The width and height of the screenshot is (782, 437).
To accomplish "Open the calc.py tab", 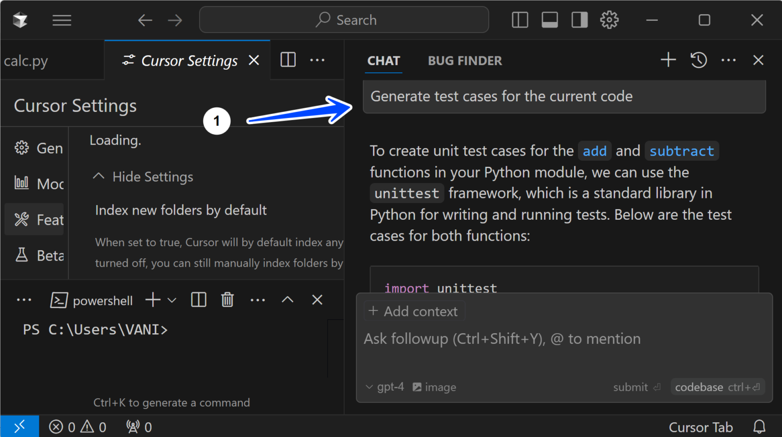I will tap(25, 61).
